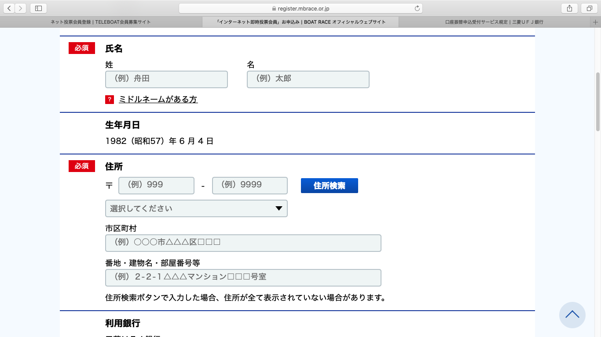601x337 pixels.
Task: Click the 番地・建物名・部屋番号等 input field
Action: [243, 278]
